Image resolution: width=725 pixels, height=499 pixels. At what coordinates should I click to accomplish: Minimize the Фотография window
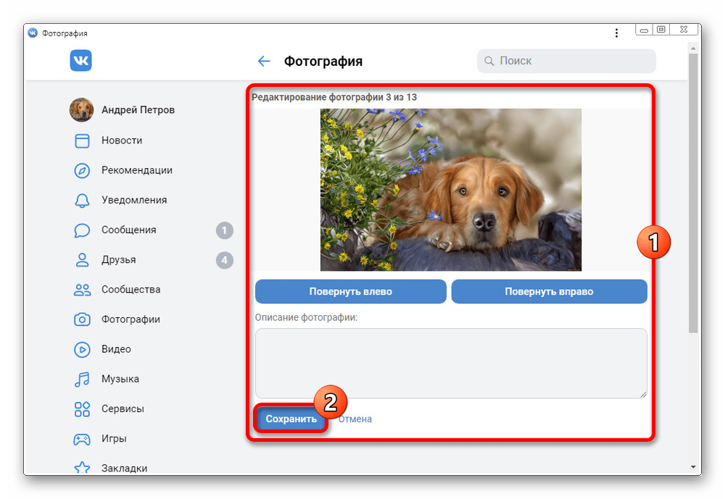click(644, 30)
